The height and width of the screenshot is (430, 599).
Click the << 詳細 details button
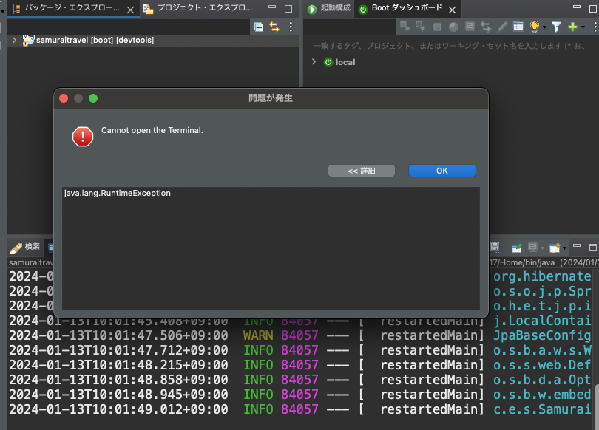click(361, 171)
